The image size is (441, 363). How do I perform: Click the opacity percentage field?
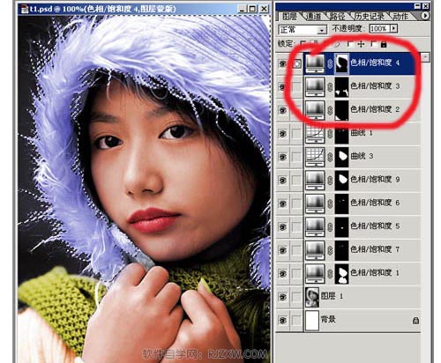coord(380,28)
